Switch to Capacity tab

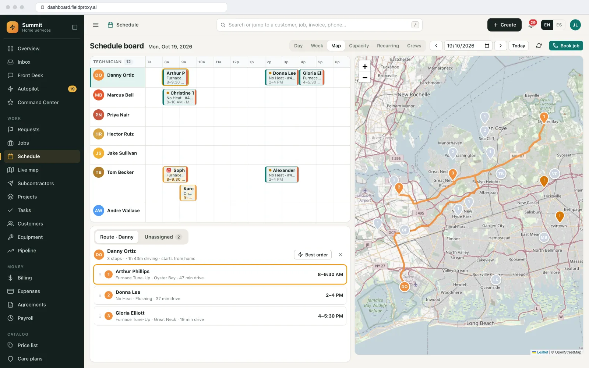pos(359,46)
